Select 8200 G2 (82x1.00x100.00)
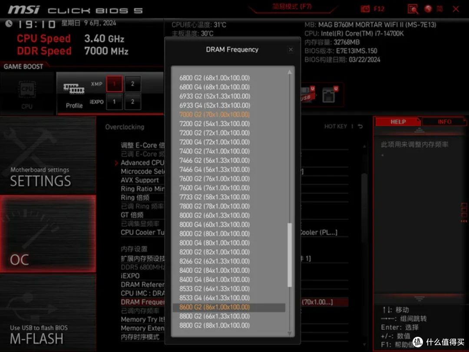 [214, 252]
